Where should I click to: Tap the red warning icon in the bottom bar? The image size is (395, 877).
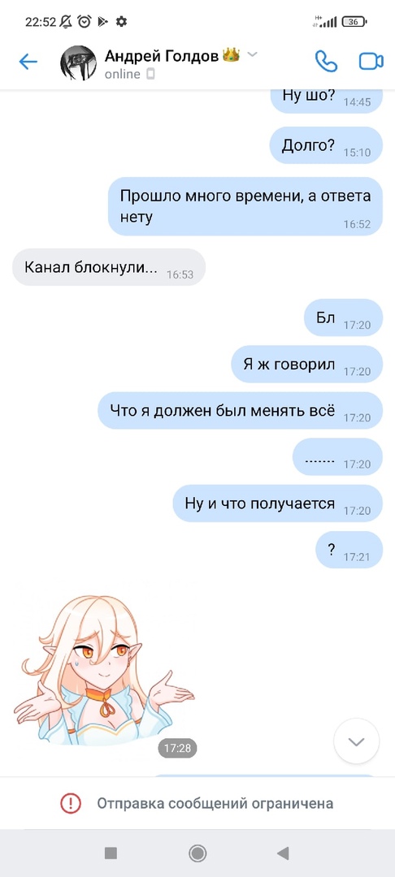(71, 804)
